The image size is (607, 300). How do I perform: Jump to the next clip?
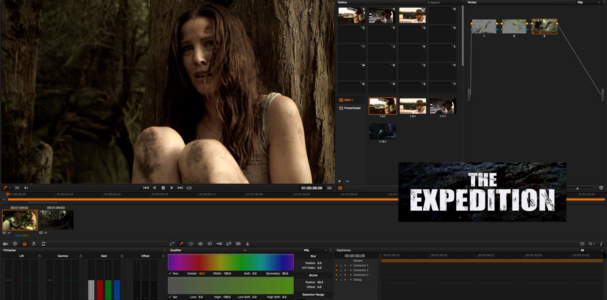pyautogui.click(x=180, y=188)
